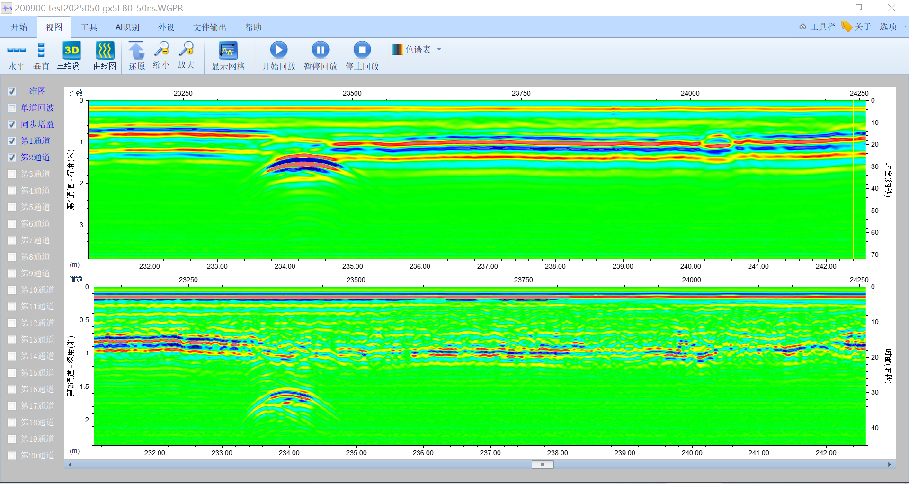
Task: Click the horizontal scrollbar right arrow
Action: tap(889, 465)
